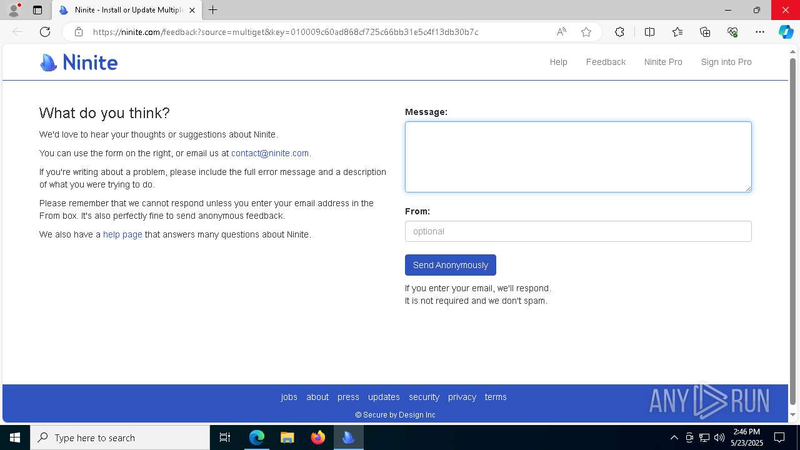Launch Microsoft Edge from the taskbar
This screenshot has width=800, height=450.
tap(257, 437)
